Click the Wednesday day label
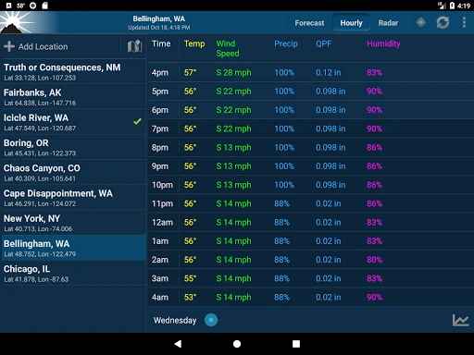 point(175,320)
